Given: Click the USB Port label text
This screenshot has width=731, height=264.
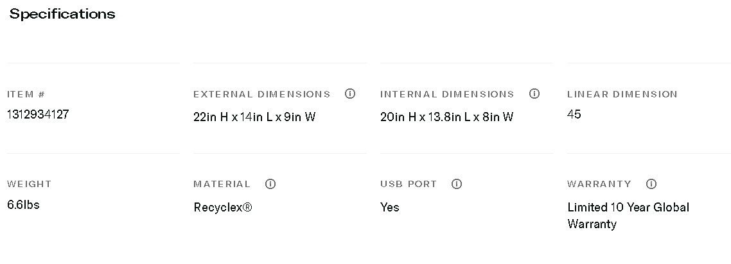Looking at the screenshot, I should (x=408, y=184).
